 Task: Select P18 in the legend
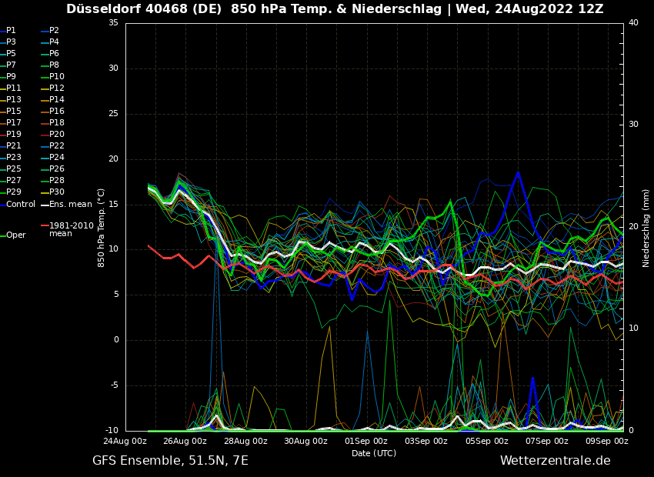pos(57,123)
